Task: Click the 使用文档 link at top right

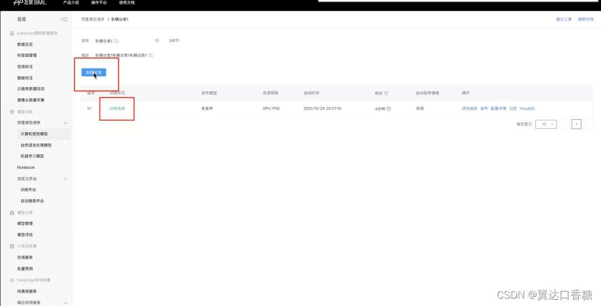Action: pyautogui.click(x=585, y=19)
